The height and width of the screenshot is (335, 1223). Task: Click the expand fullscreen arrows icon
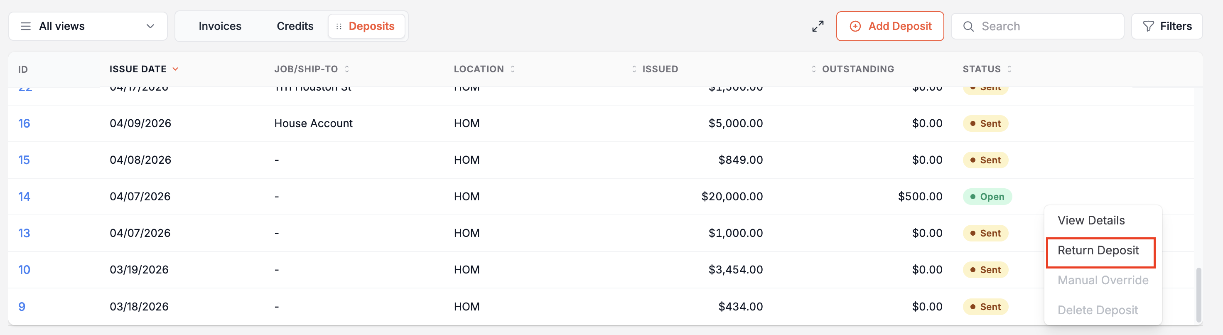click(818, 26)
